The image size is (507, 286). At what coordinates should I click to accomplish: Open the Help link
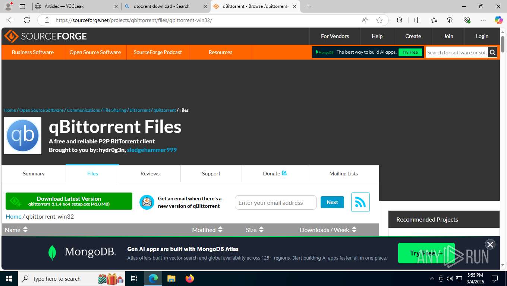377,36
